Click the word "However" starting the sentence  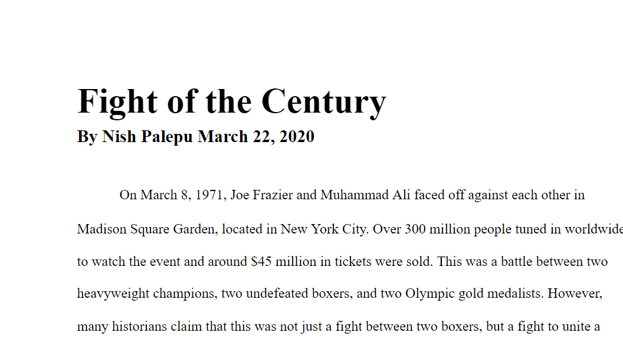(x=575, y=294)
